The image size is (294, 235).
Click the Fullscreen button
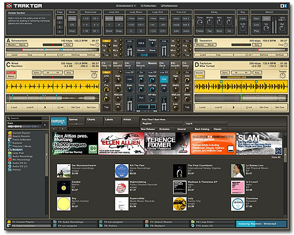coord(148,6)
